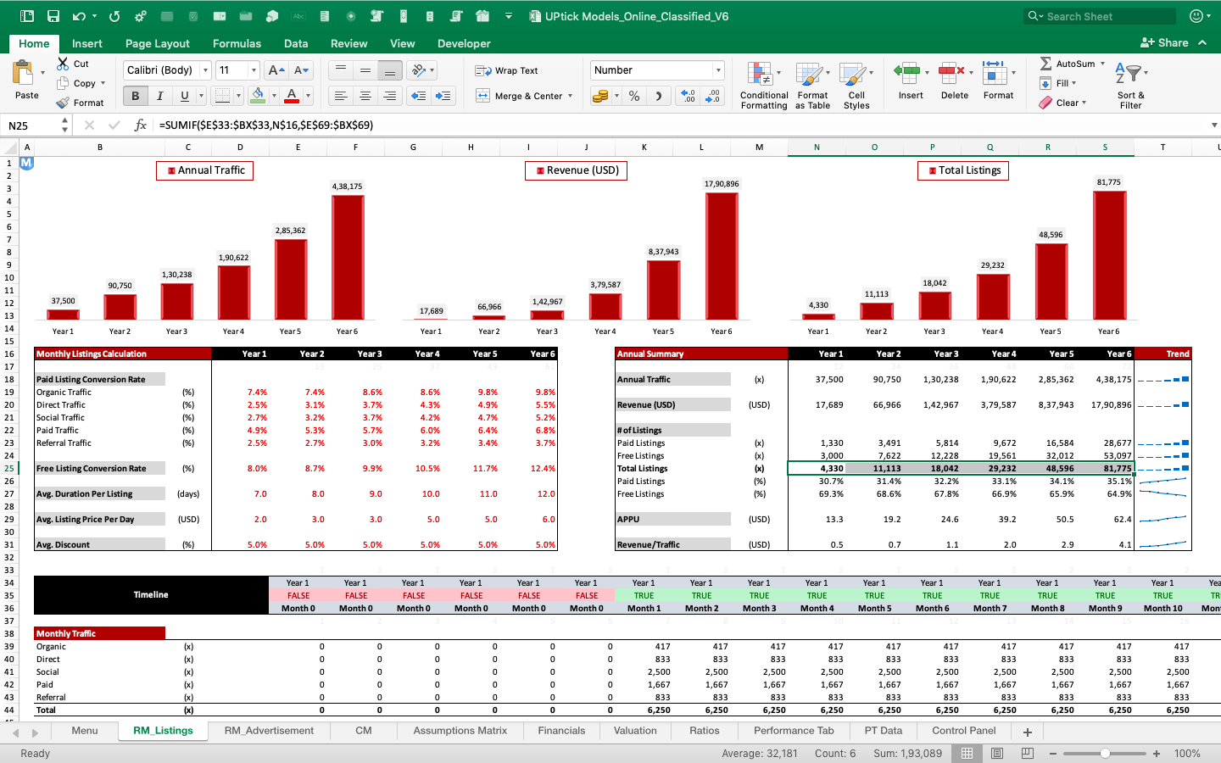
Task: Decrease font size with the small A icon
Action: pos(301,70)
